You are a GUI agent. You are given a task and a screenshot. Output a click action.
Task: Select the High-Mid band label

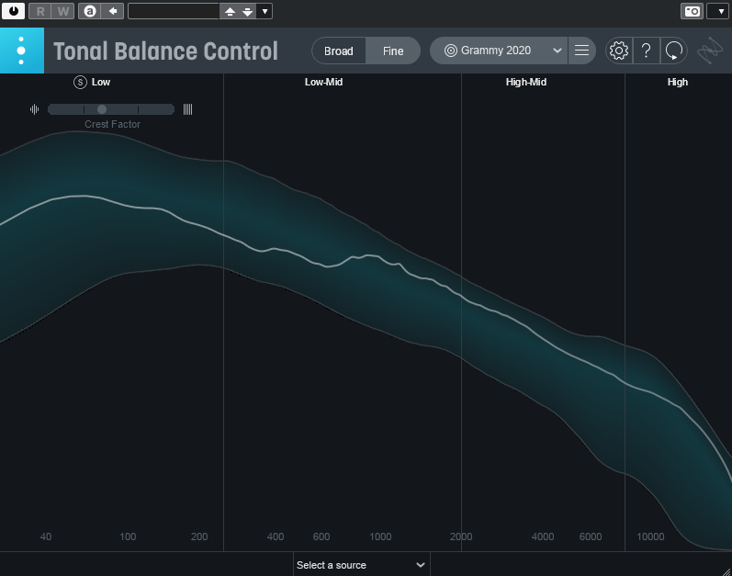pyautogui.click(x=526, y=82)
